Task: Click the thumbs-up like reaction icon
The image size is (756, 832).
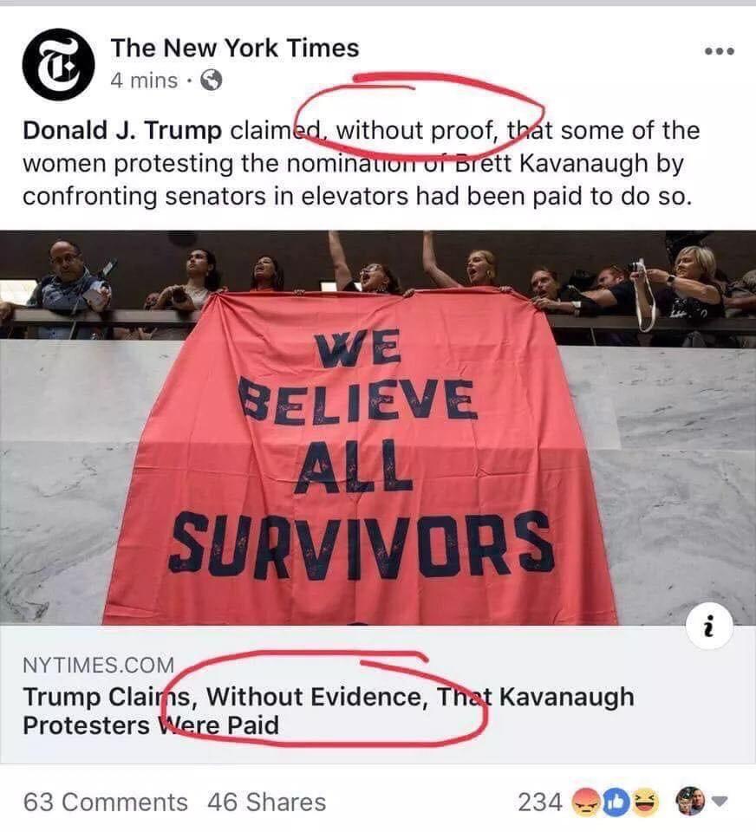Action: [615, 803]
